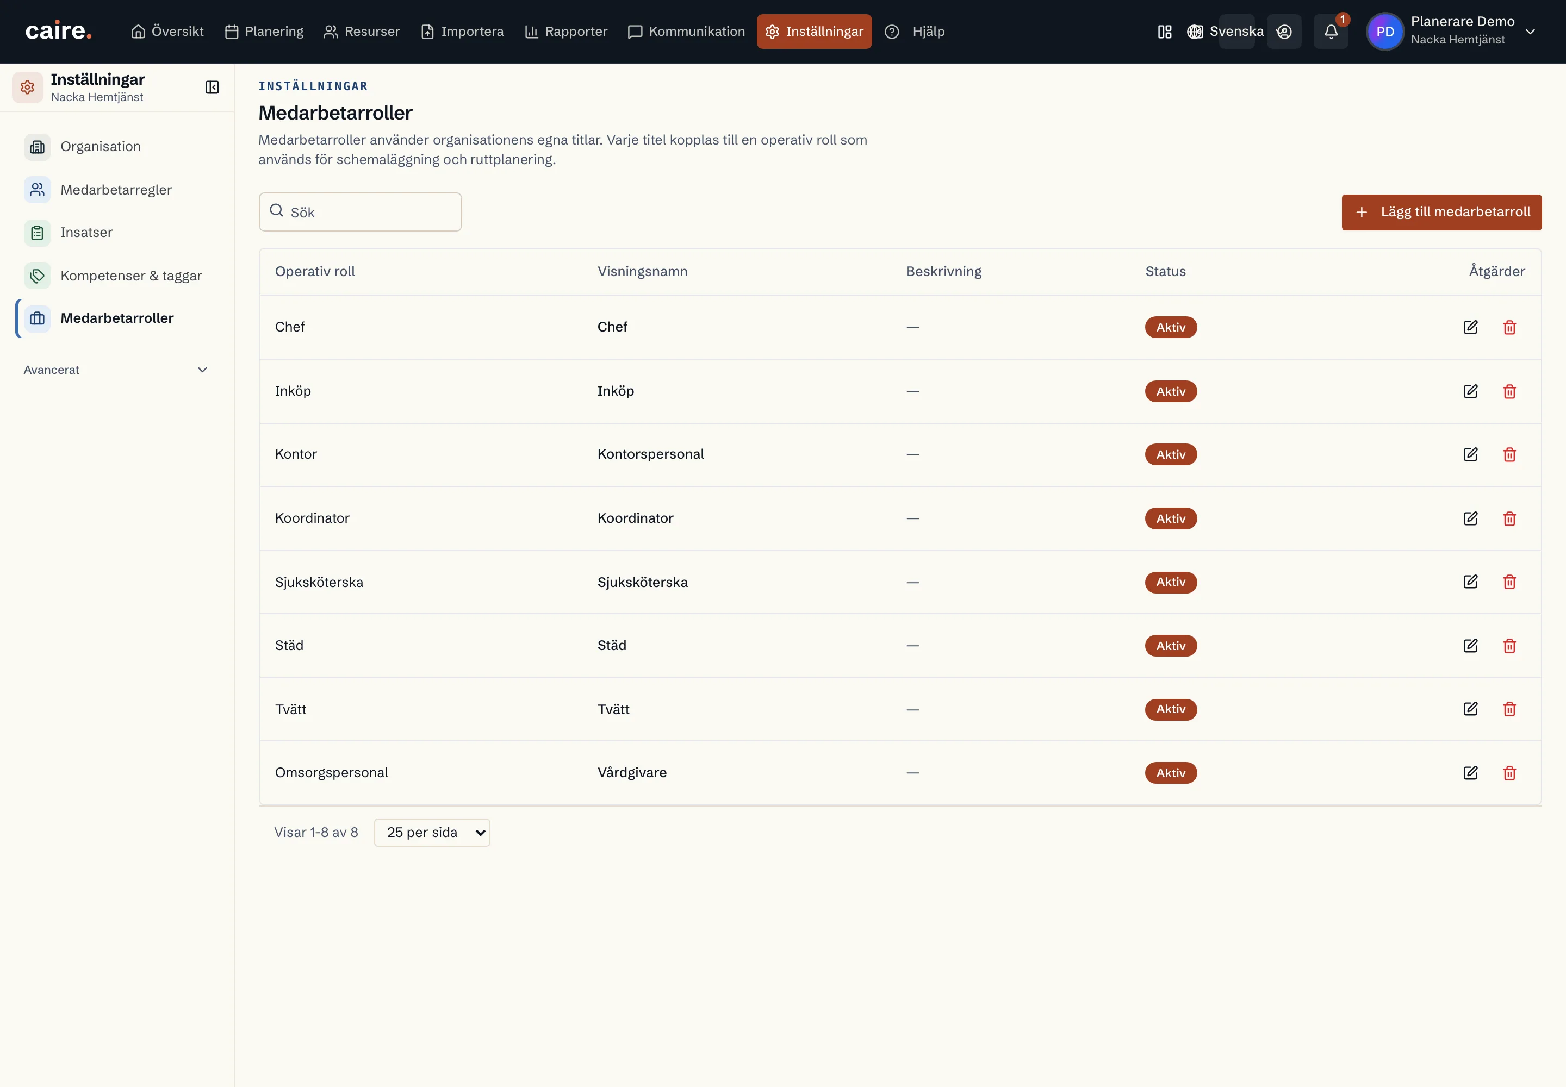Viewport: 1566px width, 1087px height.
Task: Open the Planering menu item
Action: click(x=264, y=32)
